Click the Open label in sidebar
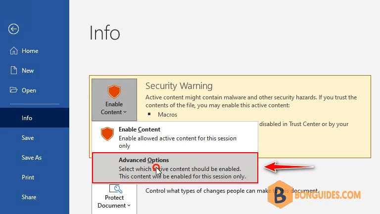 click(29, 90)
